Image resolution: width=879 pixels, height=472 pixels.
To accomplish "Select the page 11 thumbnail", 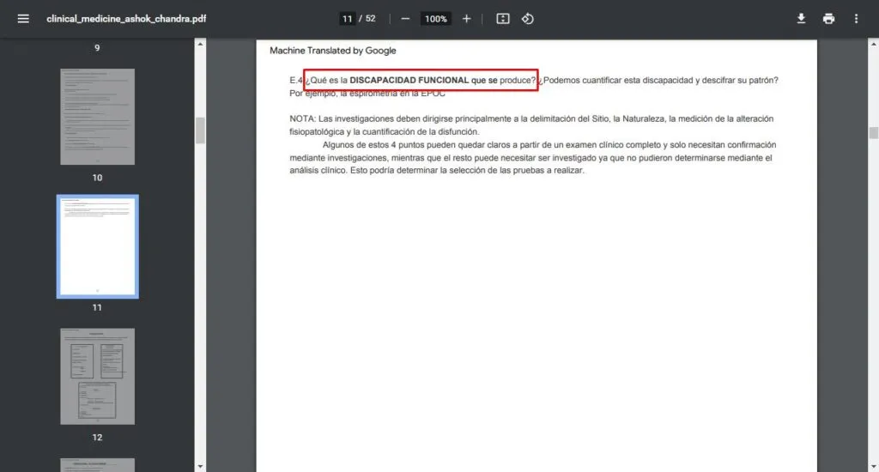I will pos(97,246).
